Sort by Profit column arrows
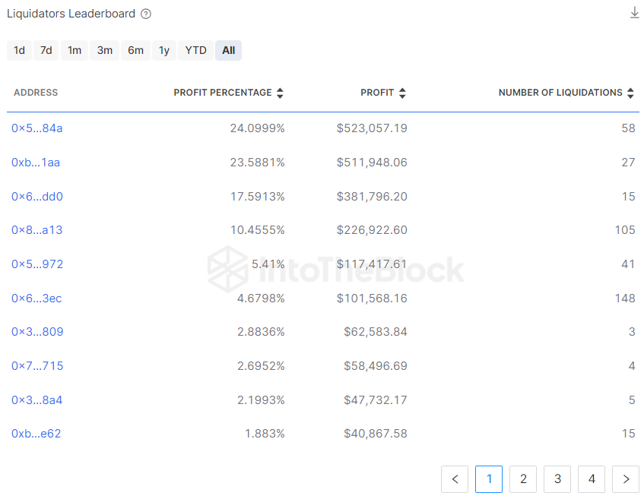 [402, 93]
